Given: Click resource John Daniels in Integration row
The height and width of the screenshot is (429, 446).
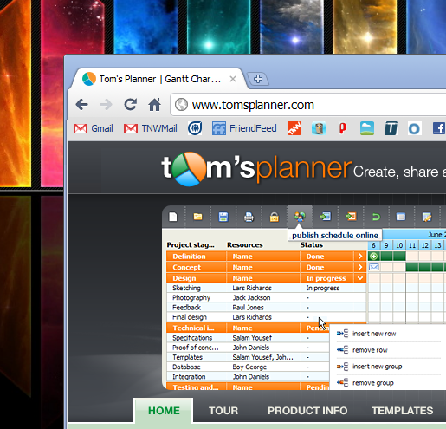Looking at the screenshot, I should point(251,377).
